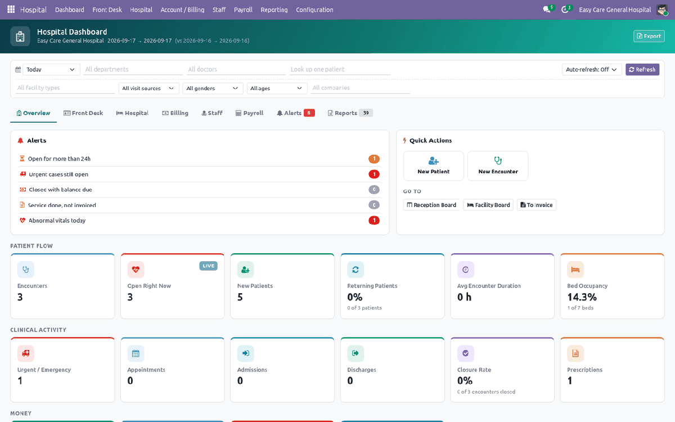
Task: Click the All departments filter field
Action: coord(133,70)
